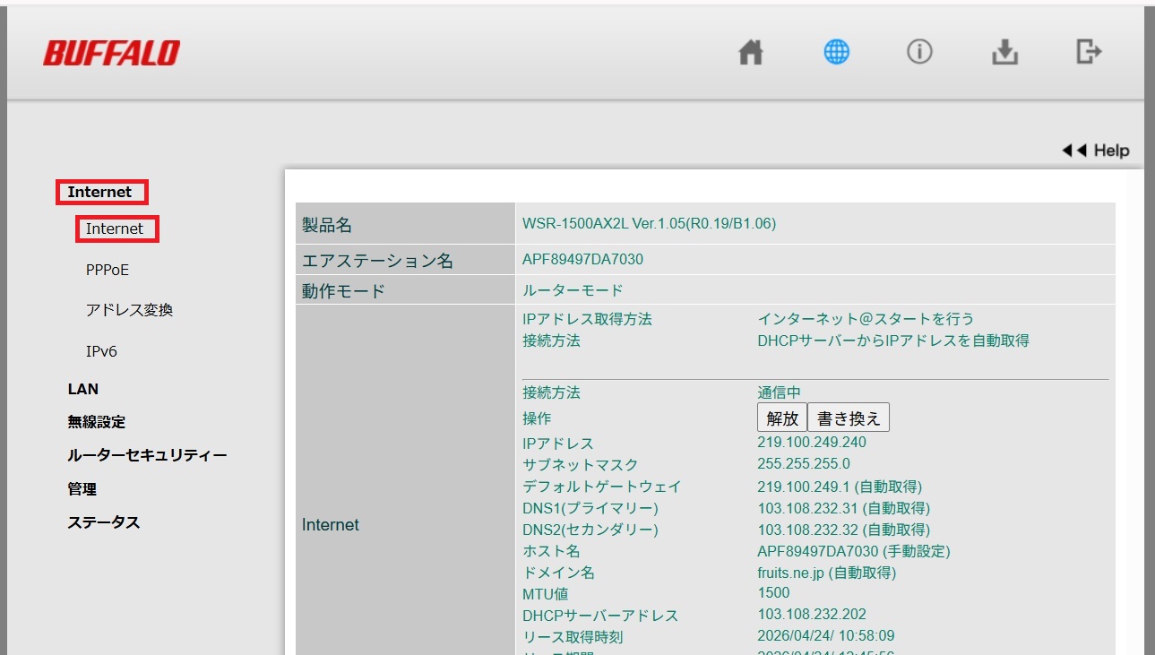Click default gateway 219.100.249.1 value
The image size is (1155, 655).
pos(840,487)
